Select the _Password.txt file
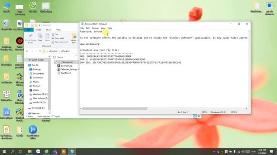 (x=67, y=62)
